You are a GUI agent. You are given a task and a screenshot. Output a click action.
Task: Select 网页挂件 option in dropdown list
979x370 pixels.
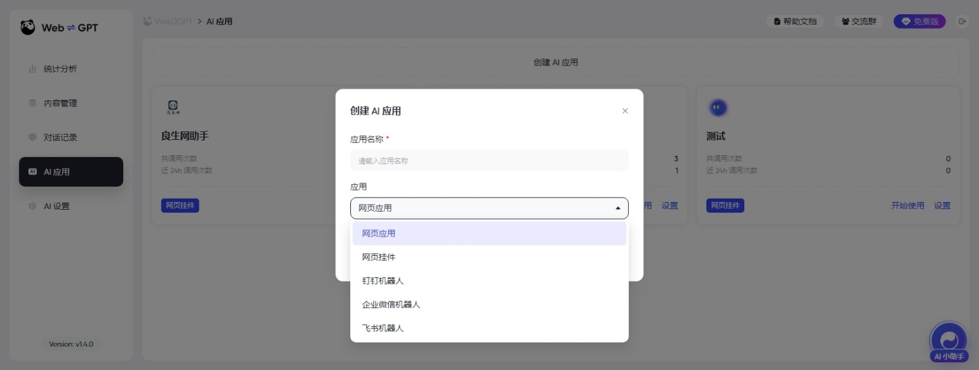tap(489, 257)
